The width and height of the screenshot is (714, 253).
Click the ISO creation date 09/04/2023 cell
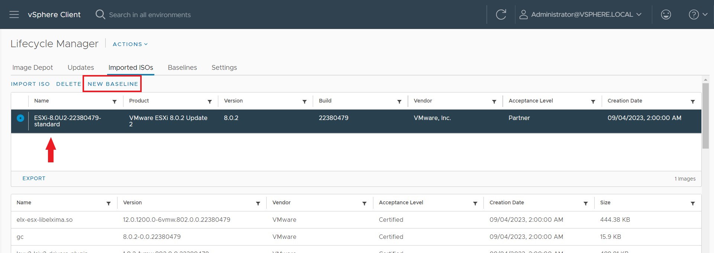(x=644, y=118)
